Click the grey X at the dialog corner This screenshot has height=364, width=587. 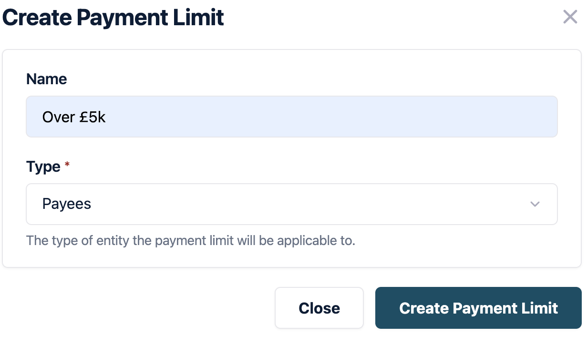pyautogui.click(x=570, y=17)
